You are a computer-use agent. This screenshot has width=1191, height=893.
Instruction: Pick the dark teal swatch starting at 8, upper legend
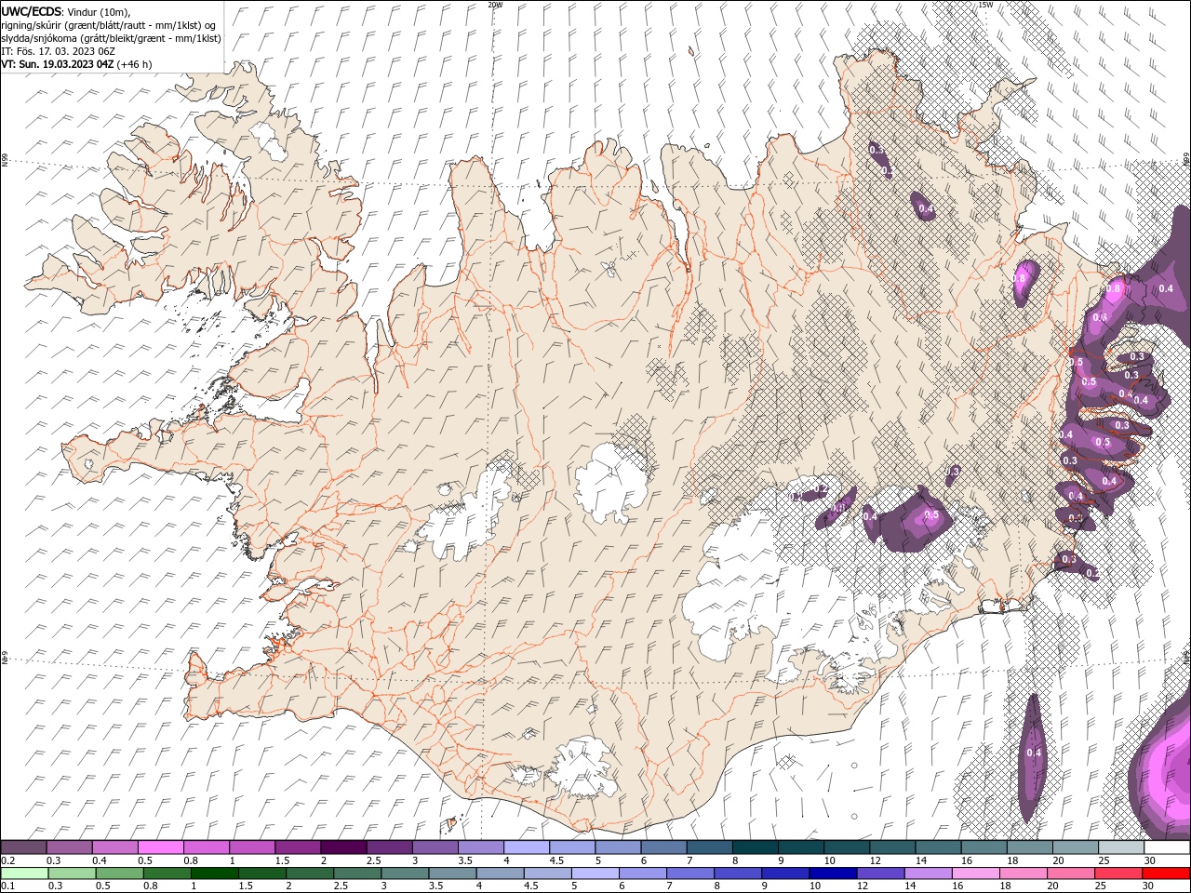[755, 847]
